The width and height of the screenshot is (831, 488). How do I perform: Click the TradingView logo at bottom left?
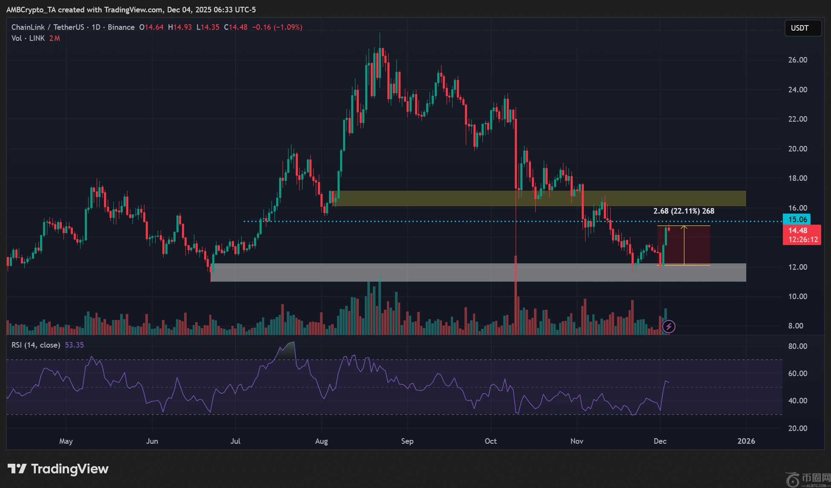pyautogui.click(x=58, y=469)
